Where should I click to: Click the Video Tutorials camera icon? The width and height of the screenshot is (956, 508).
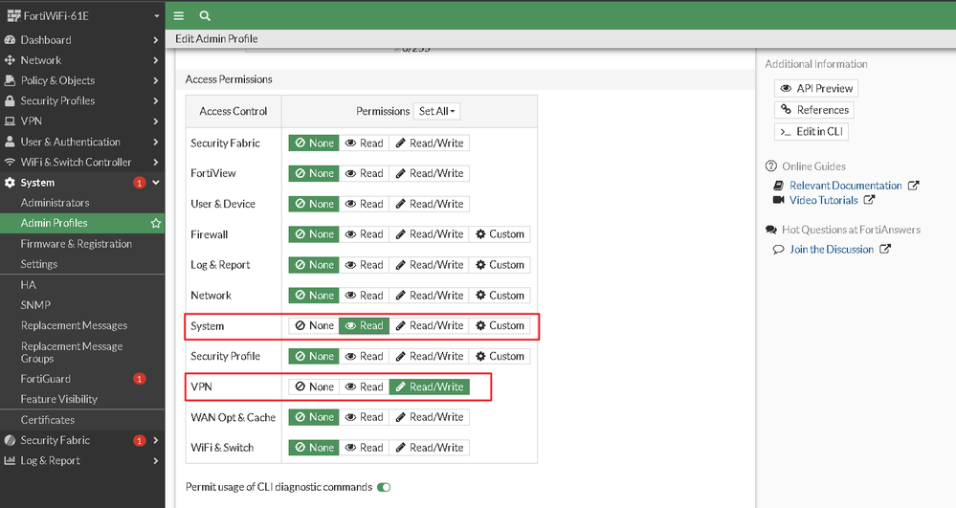[779, 200]
